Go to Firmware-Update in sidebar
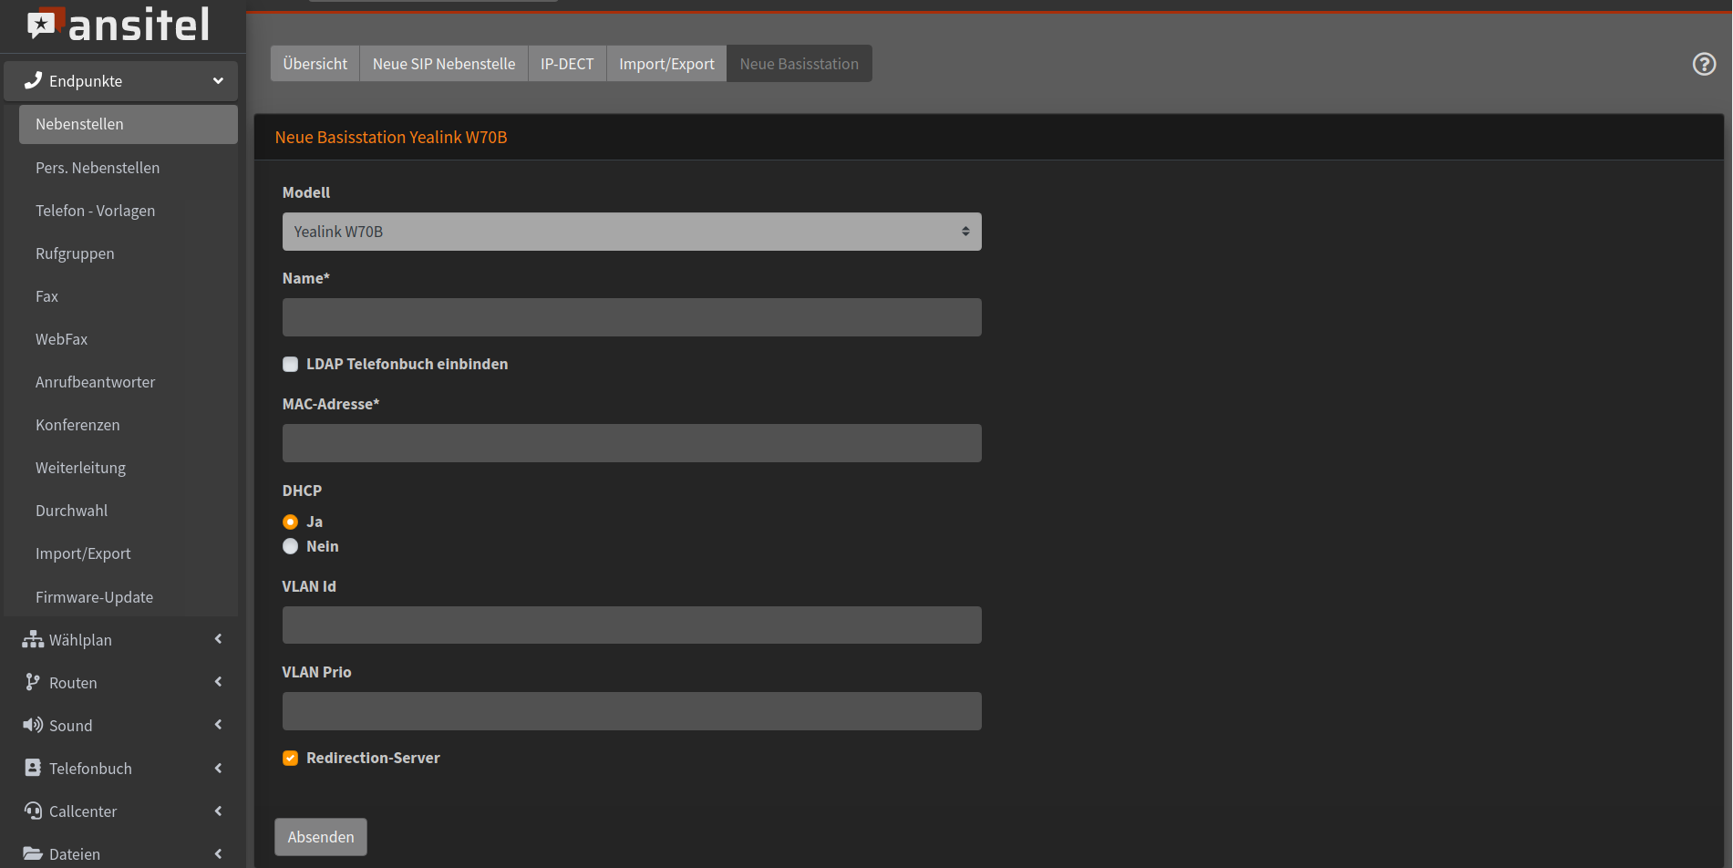The width and height of the screenshot is (1733, 868). [x=94, y=597]
